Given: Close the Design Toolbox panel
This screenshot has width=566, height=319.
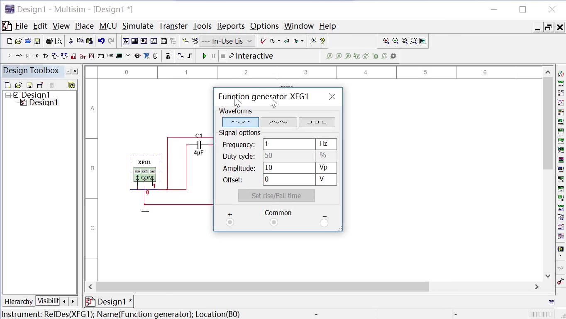Looking at the screenshot, I should point(75,71).
